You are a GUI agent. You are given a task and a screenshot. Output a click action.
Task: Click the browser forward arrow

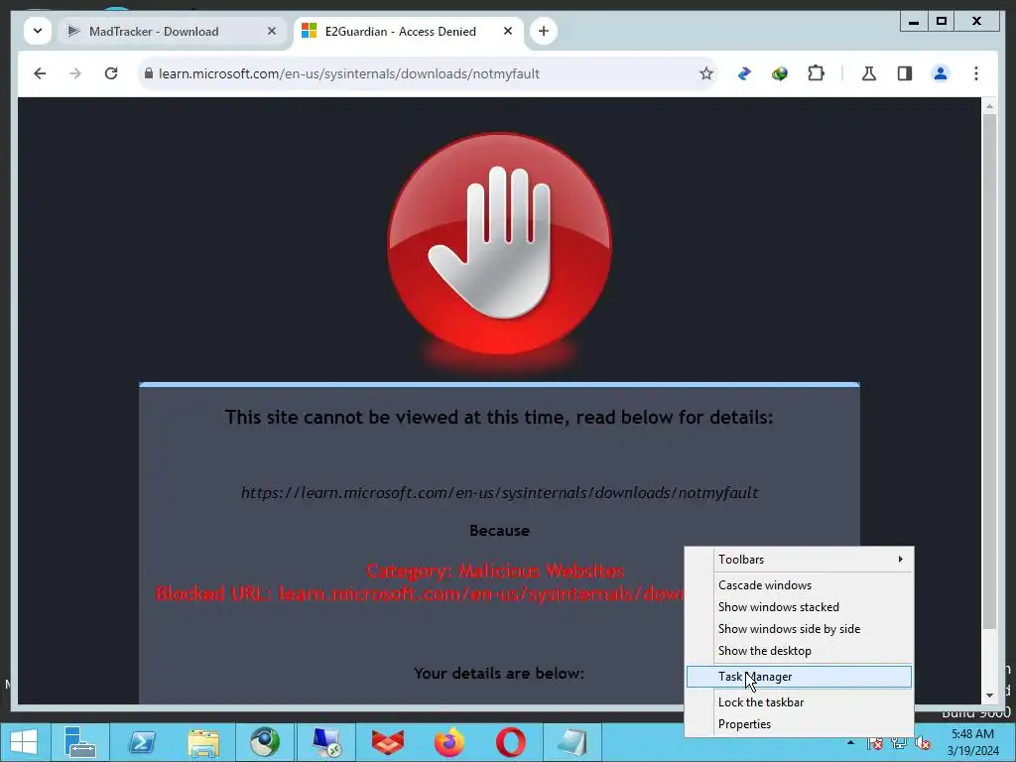[x=75, y=73]
